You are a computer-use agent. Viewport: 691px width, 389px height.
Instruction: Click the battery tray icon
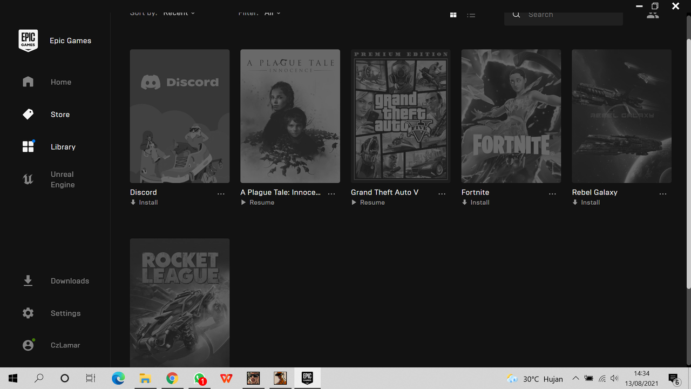click(x=589, y=379)
